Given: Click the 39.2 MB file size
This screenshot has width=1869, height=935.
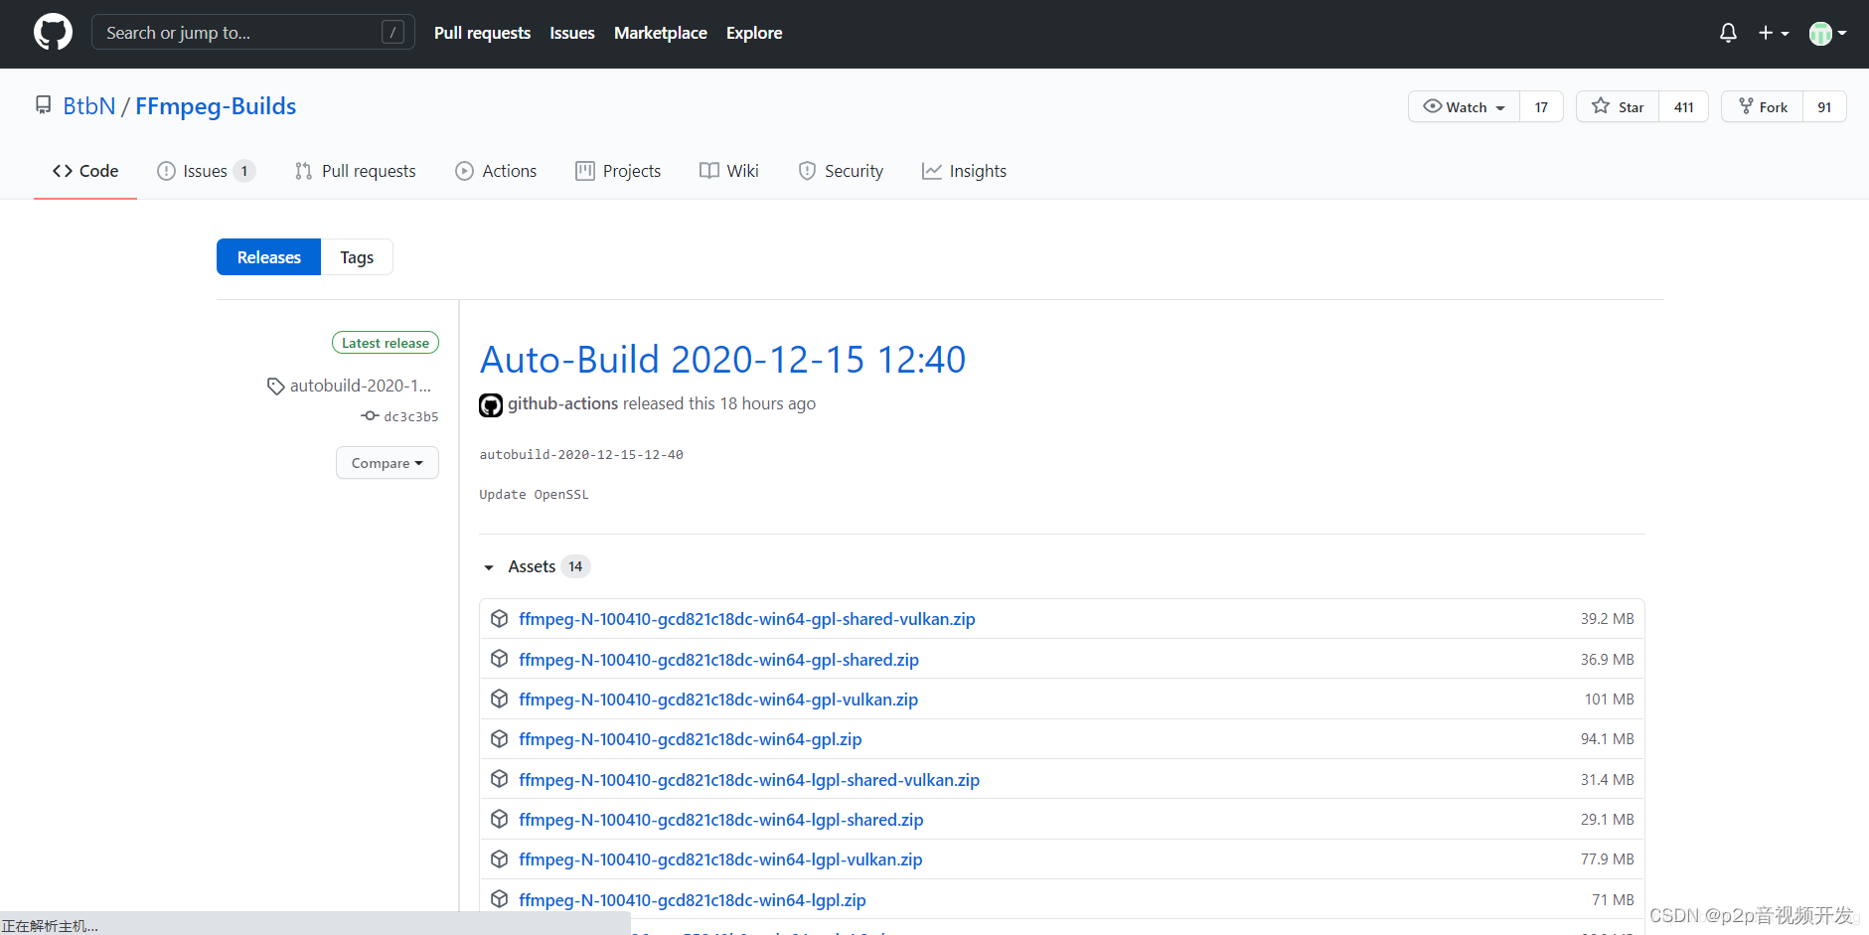Looking at the screenshot, I should (1607, 619).
